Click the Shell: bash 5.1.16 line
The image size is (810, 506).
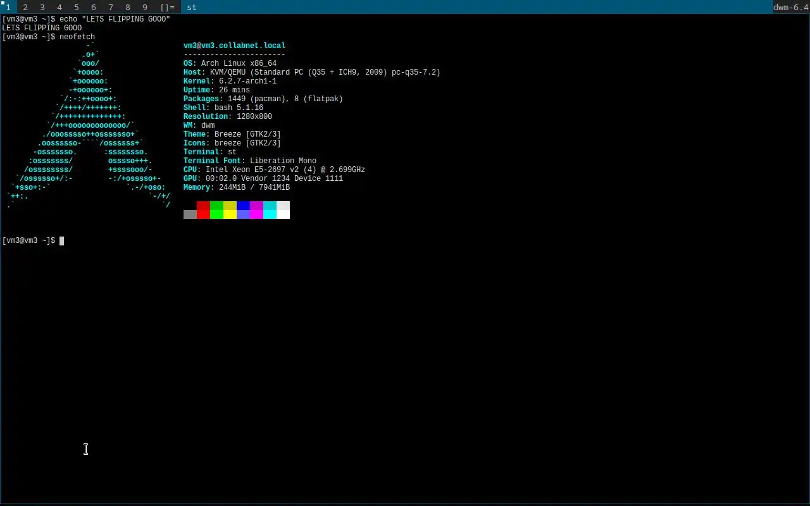(x=223, y=108)
